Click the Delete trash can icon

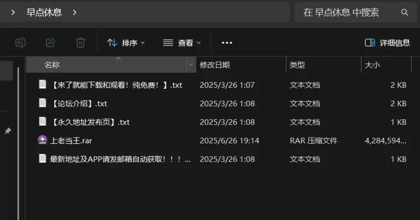(x=80, y=43)
